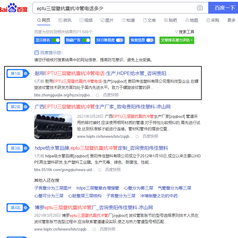The height and width of the screenshot is (238, 238).
Task: Click result count text 百度为您找到相关结果约71,500个
Action: coord(63,32)
